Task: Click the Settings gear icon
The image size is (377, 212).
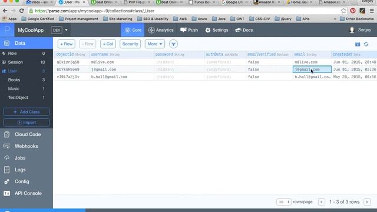Action: 208,30
